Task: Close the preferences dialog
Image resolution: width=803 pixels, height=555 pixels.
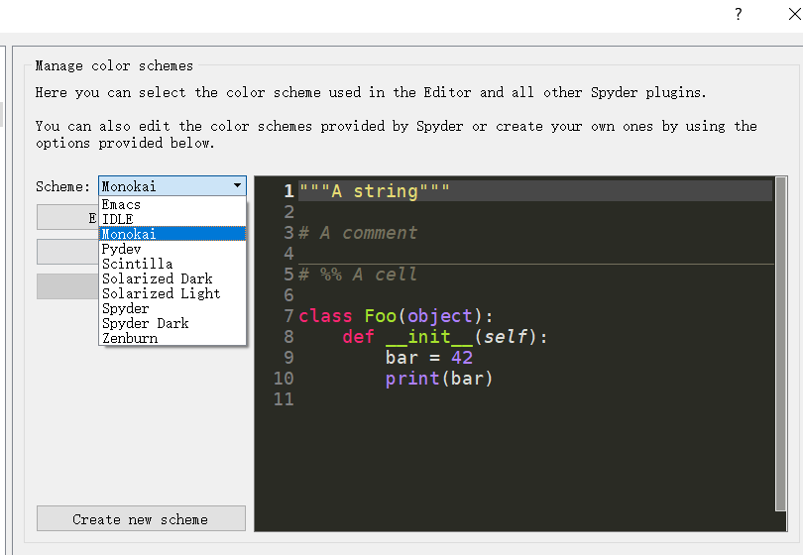Action: coord(795,14)
